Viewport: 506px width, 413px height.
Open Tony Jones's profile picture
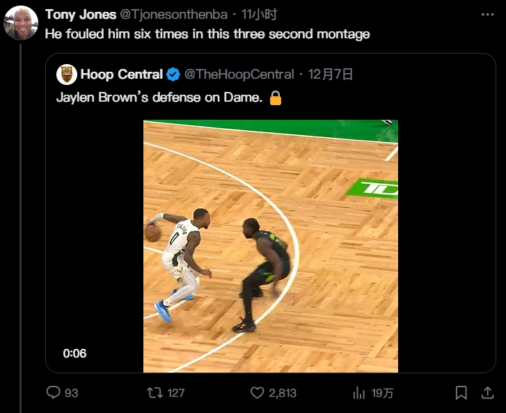point(21,23)
